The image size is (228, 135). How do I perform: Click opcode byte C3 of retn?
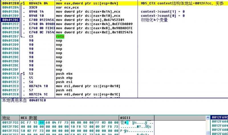point(31,36)
